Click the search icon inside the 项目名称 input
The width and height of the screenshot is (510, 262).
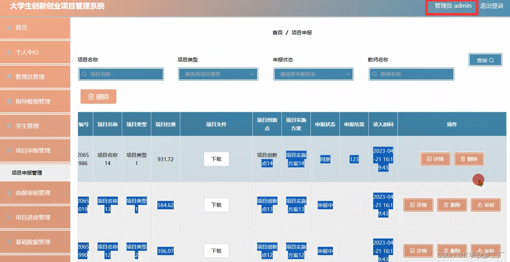tap(84, 74)
